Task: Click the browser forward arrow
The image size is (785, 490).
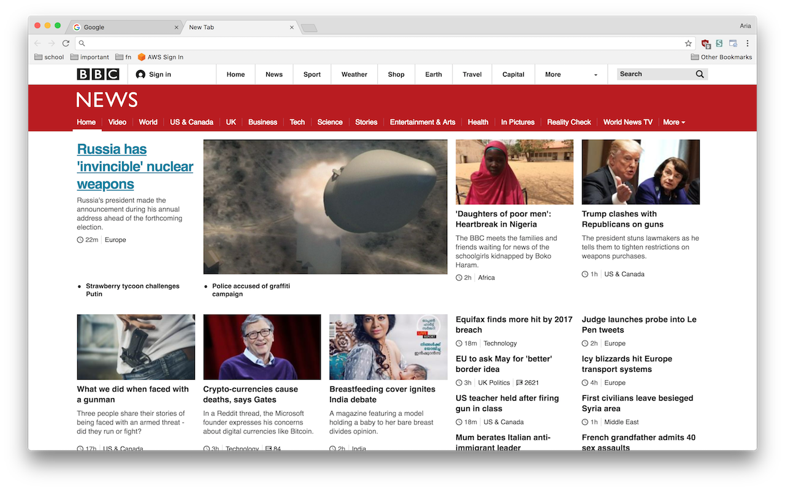Action: click(52, 43)
